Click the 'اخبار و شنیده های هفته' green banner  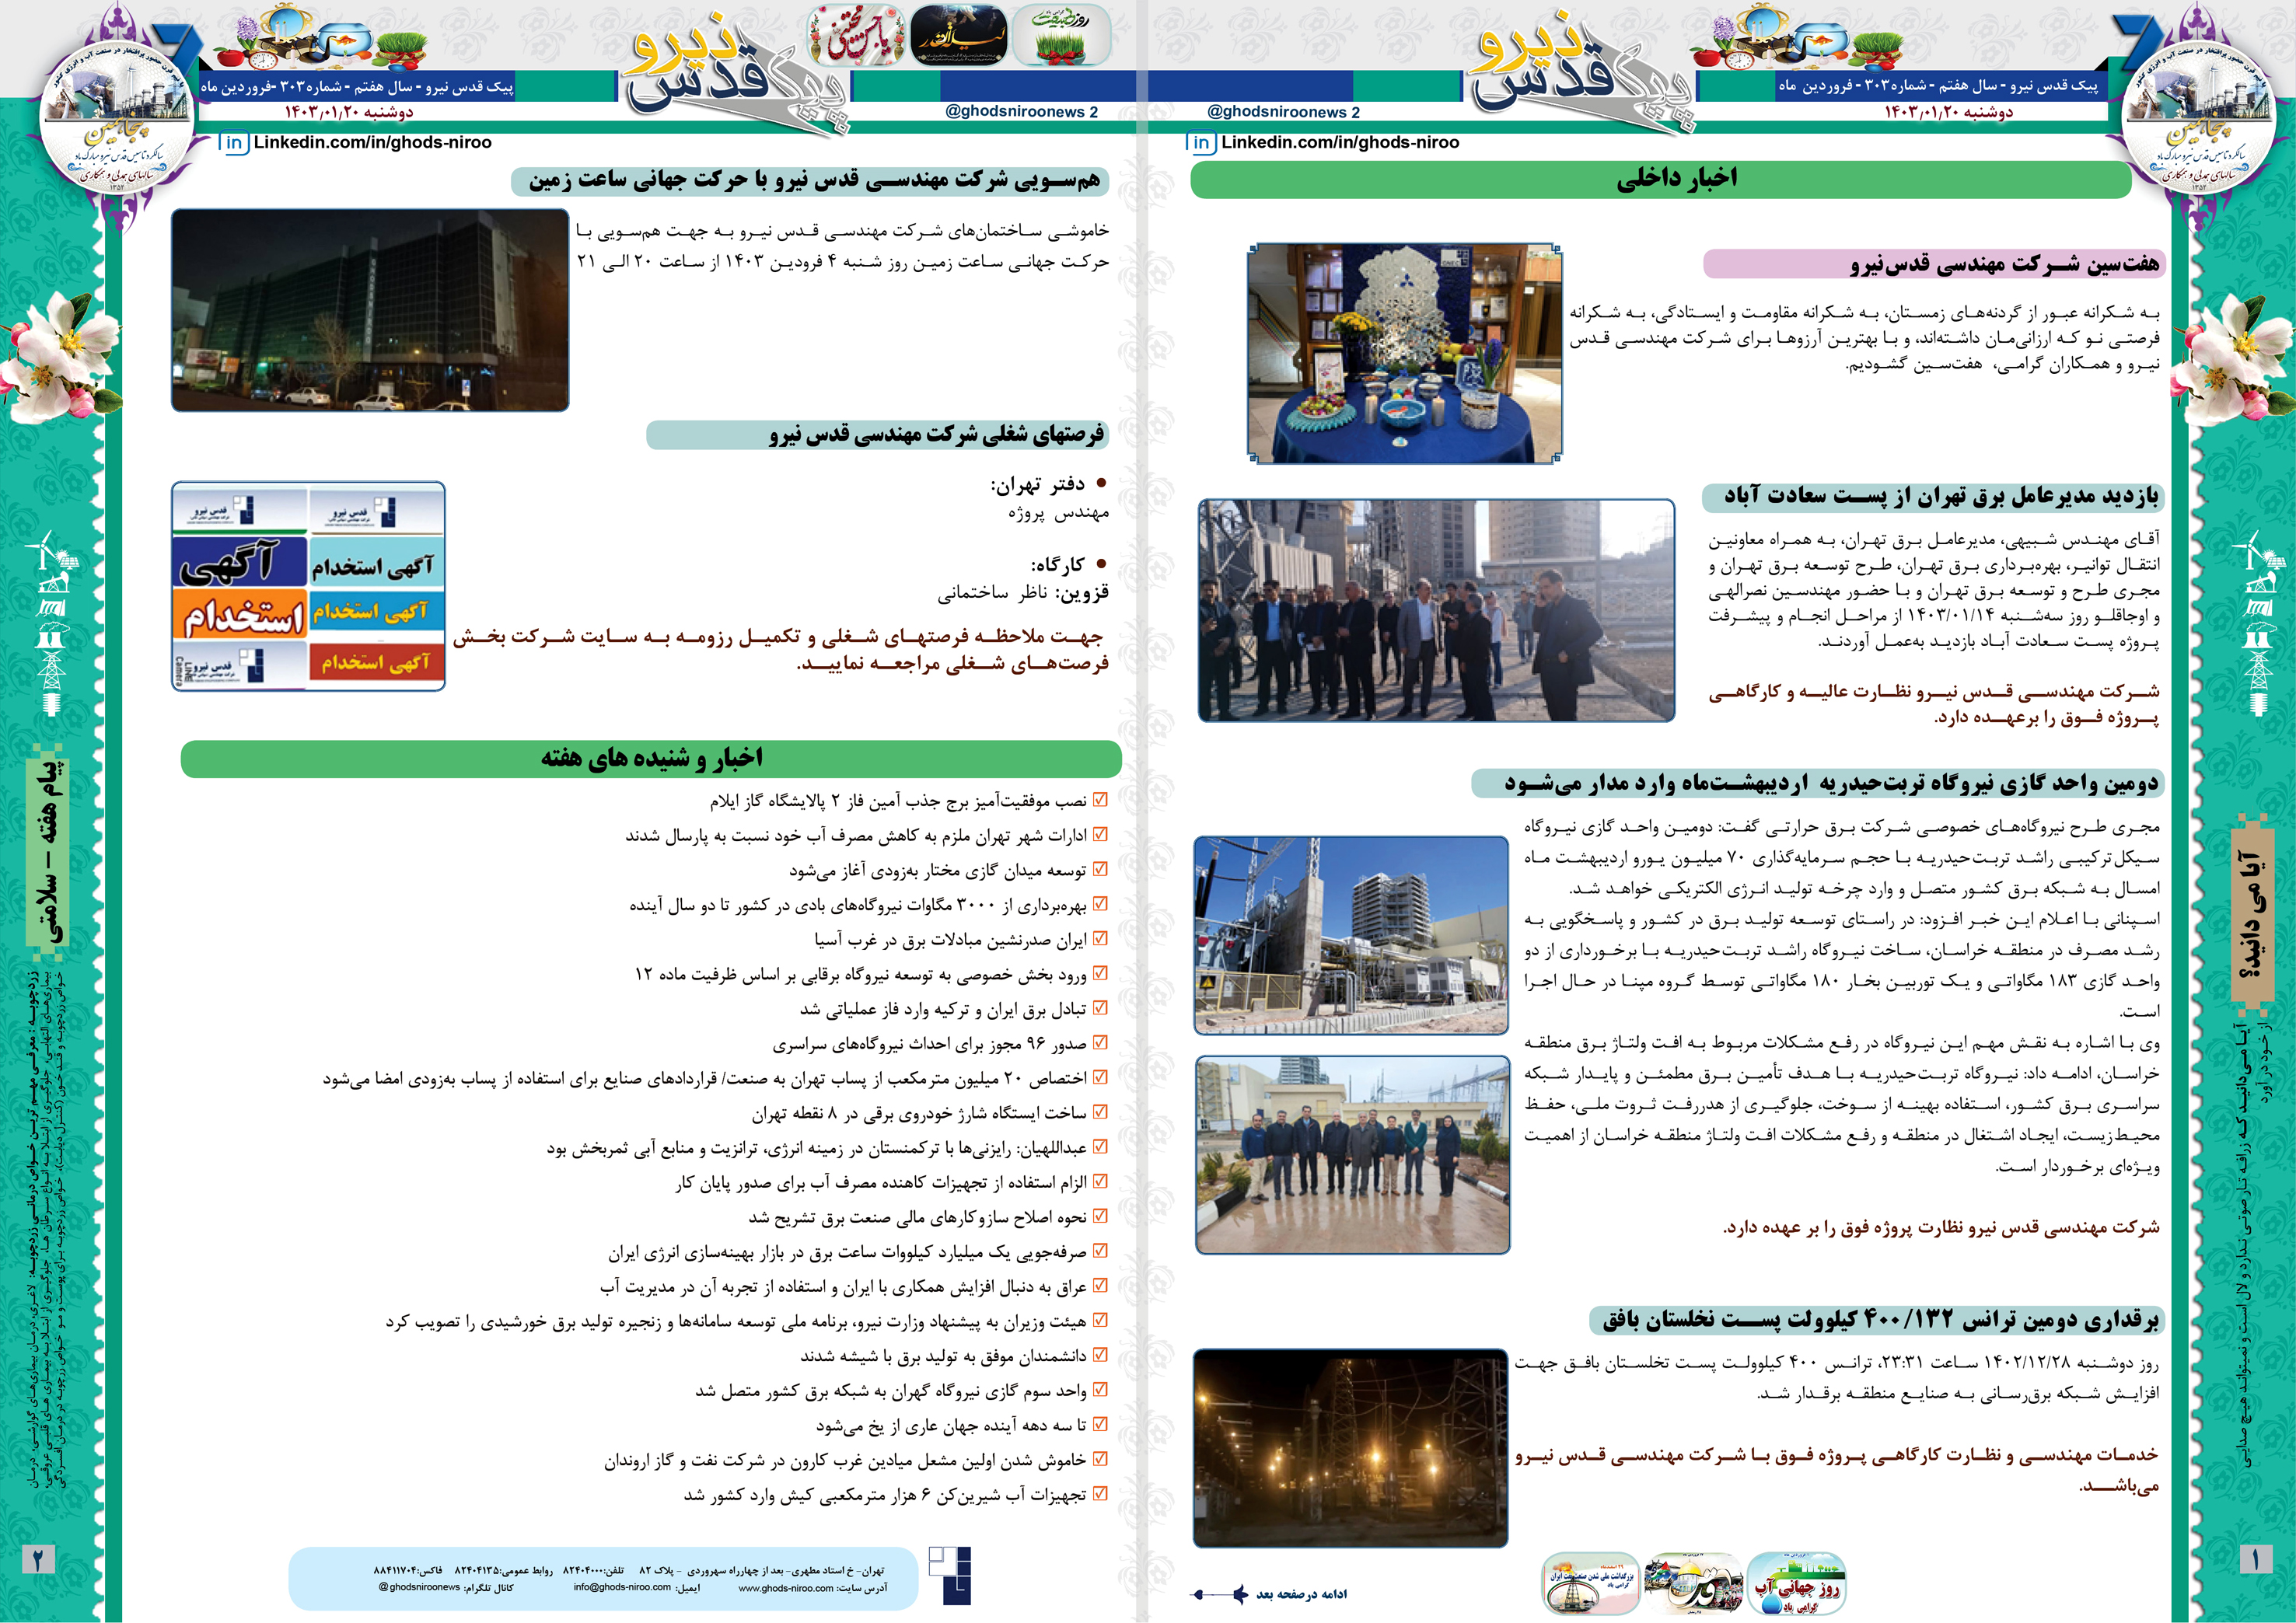coord(651,758)
